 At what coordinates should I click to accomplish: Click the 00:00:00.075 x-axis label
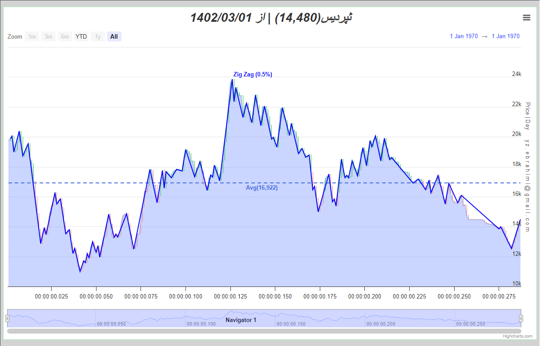coord(141,296)
